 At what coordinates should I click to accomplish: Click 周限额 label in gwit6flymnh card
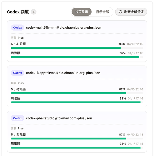pos(15,53)
